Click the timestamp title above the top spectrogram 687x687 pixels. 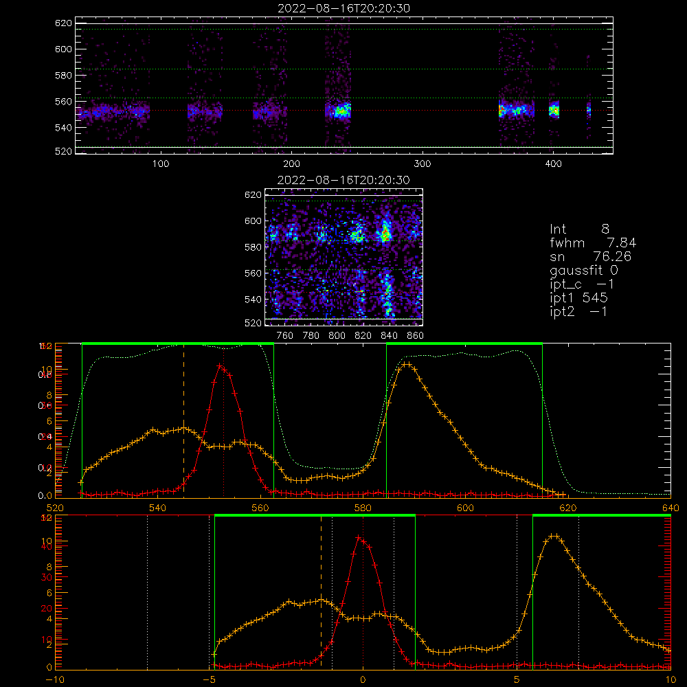[343, 8]
